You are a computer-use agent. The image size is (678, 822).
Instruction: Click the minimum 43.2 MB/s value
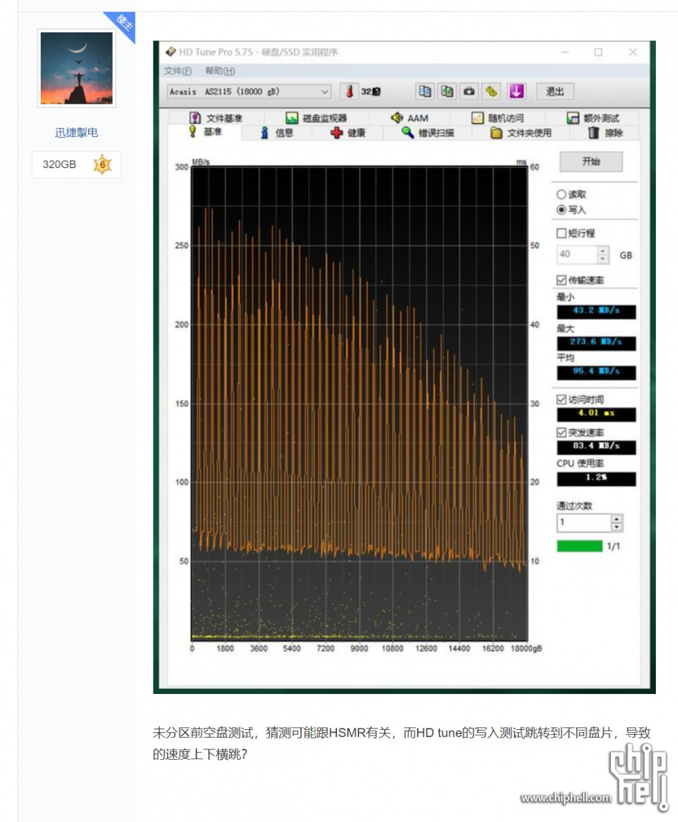tap(596, 311)
